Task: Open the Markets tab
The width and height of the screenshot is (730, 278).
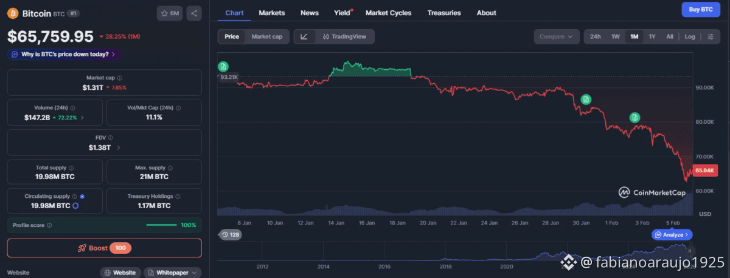Action: 271,13
